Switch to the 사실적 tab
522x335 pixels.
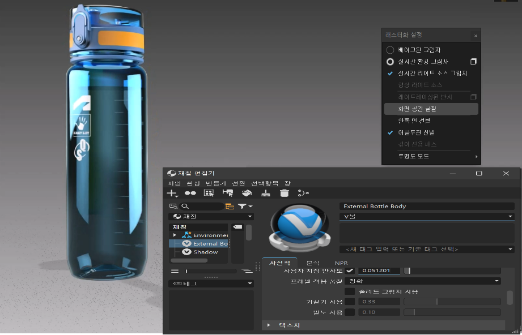click(x=279, y=263)
